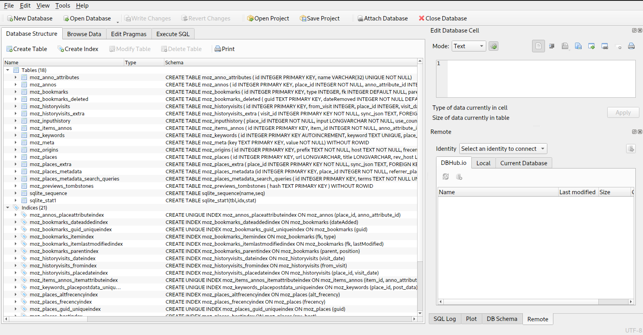Screen dimensions: 643x335
Task: Print the database structure
Action: coord(224,49)
